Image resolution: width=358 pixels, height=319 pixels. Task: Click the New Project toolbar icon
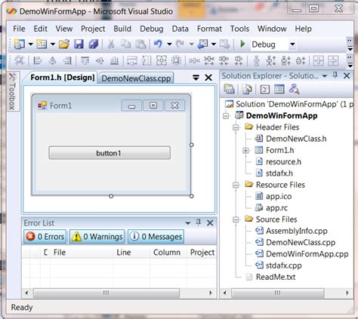(19, 44)
